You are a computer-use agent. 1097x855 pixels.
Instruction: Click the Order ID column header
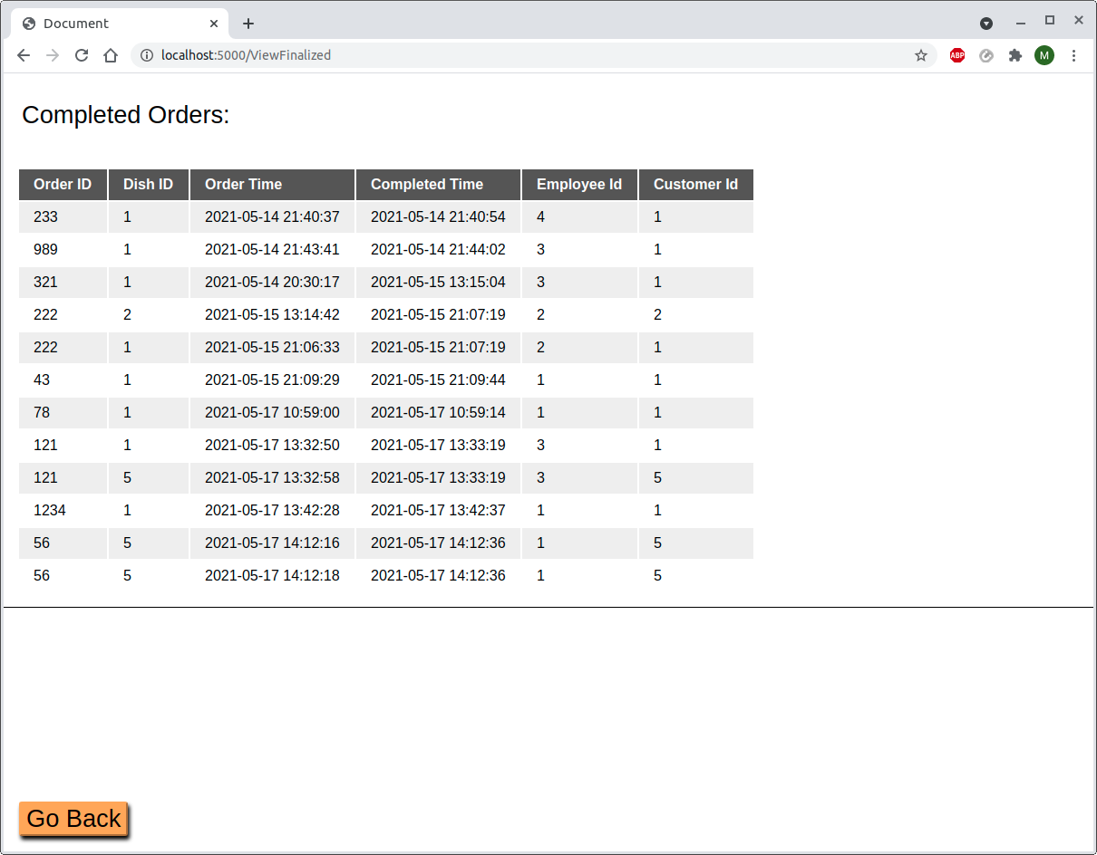click(x=63, y=184)
